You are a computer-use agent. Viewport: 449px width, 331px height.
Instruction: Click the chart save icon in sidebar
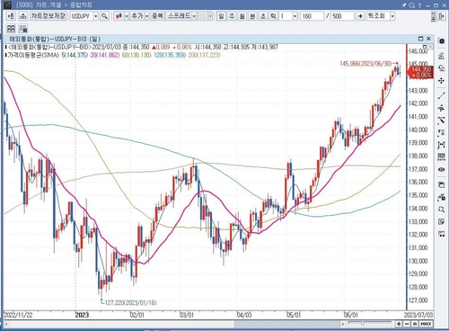[x=441, y=197]
